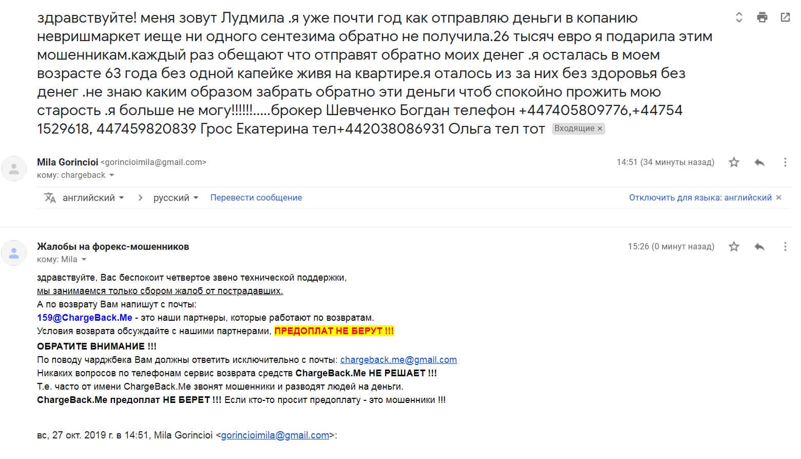Expand recipient details next to 'кому: Mila'

[x=84, y=260]
